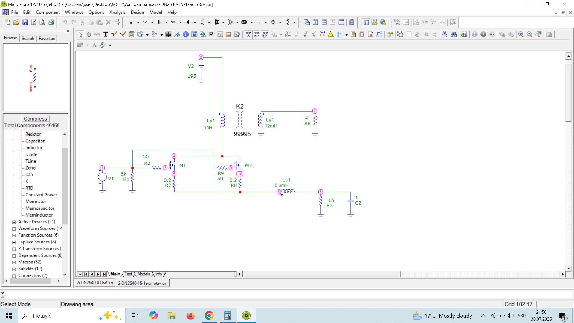Viewport: 574px width, 323px height.
Task: Click the yellow triangle toolbar icon
Action: click(x=331, y=34)
